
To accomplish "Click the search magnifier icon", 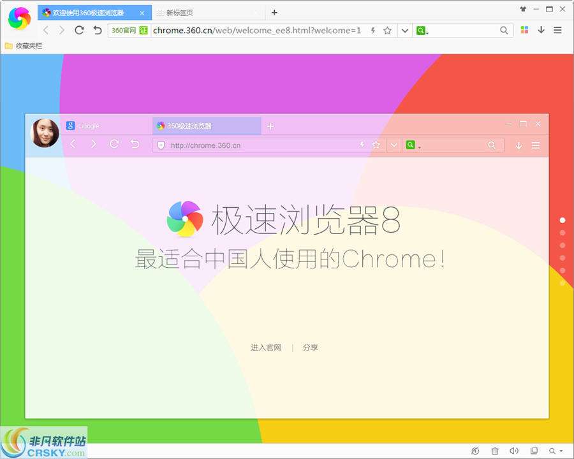I will click(x=504, y=31).
